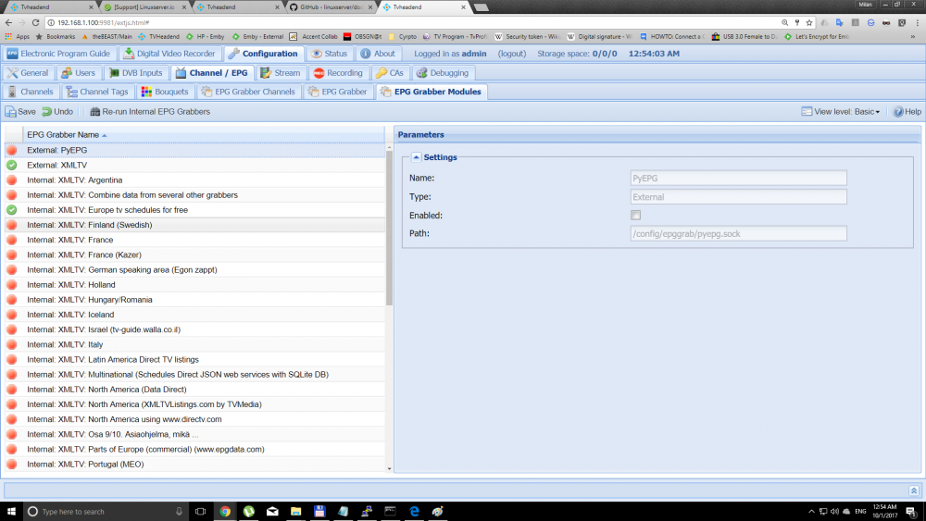
Task: Switch to the EPG Grabber sub-tab
Action: [338, 92]
